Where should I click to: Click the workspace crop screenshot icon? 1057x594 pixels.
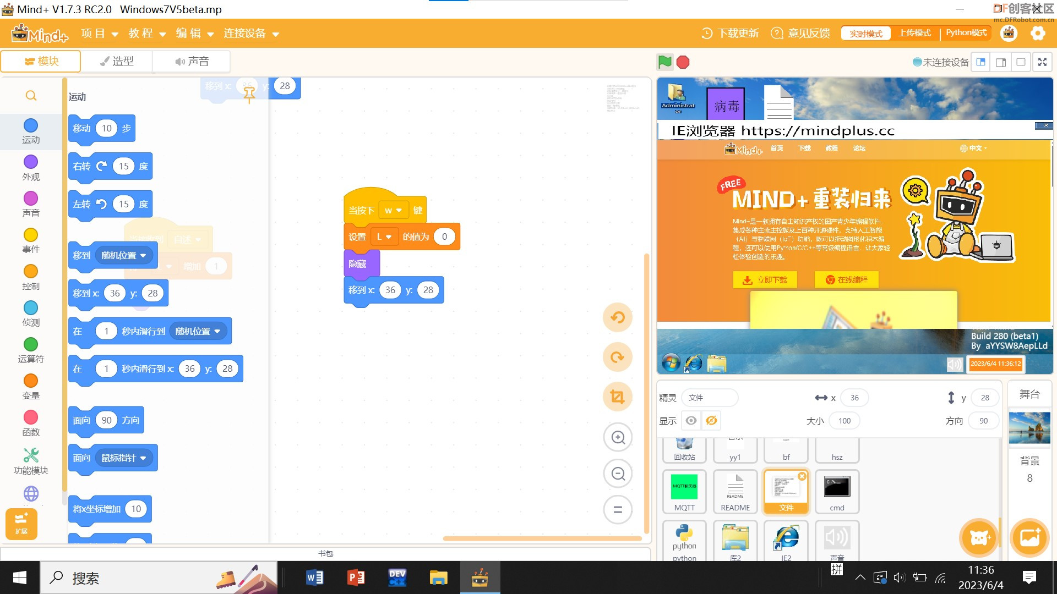pyautogui.click(x=618, y=397)
